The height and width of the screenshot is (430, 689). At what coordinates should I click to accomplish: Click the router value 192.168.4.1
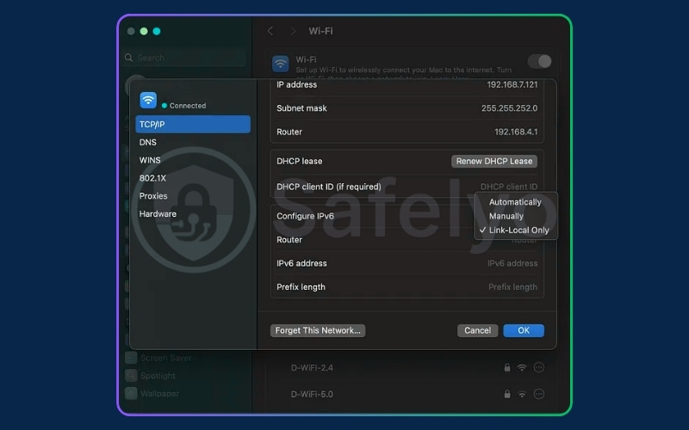click(516, 132)
